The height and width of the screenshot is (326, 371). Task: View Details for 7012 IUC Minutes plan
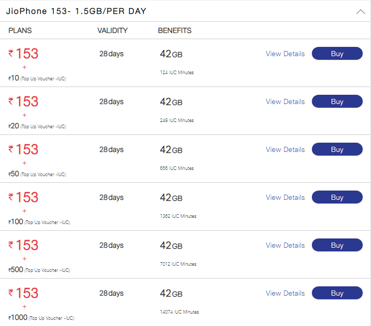click(x=285, y=245)
